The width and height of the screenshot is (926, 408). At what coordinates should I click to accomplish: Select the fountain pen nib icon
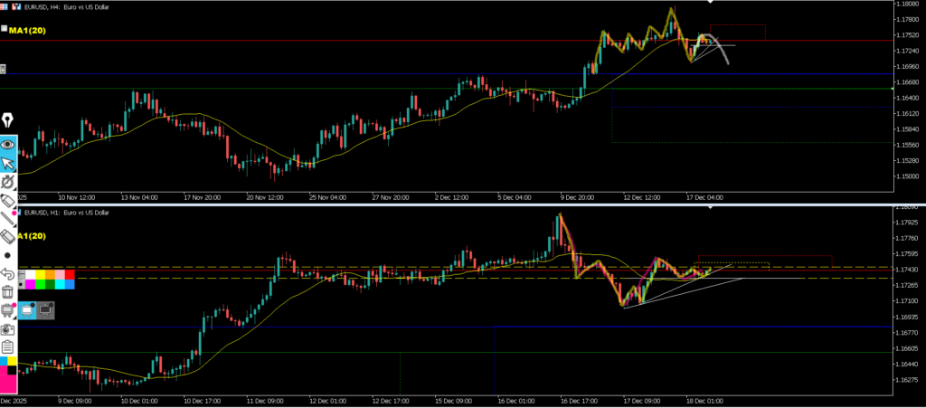pyautogui.click(x=7, y=120)
